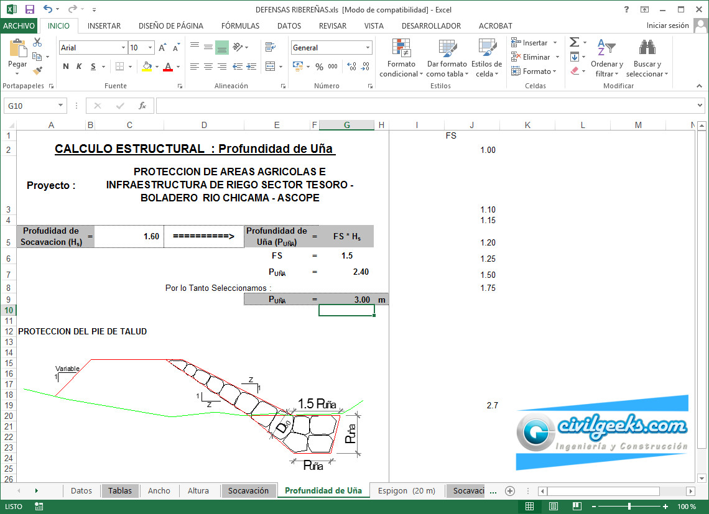Click the percent style icon

click(319, 67)
